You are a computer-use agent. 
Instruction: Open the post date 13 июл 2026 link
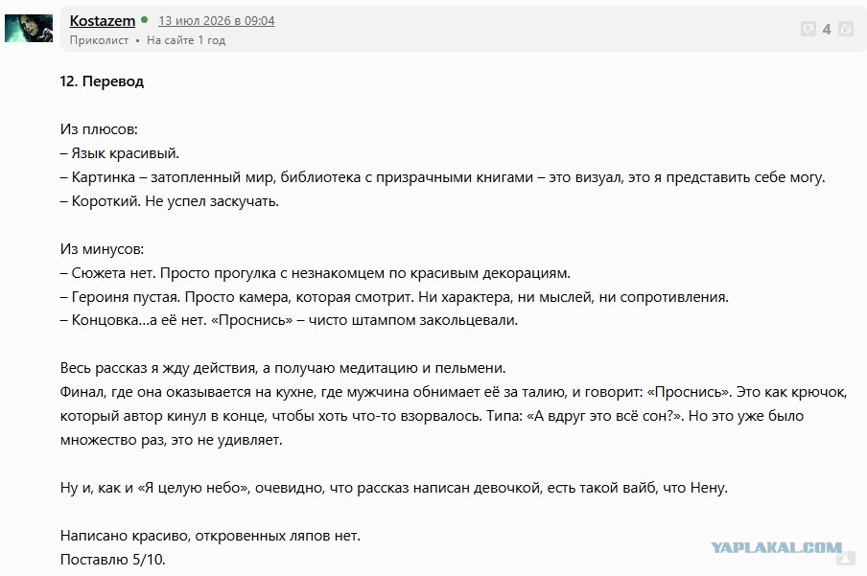(x=216, y=20)
